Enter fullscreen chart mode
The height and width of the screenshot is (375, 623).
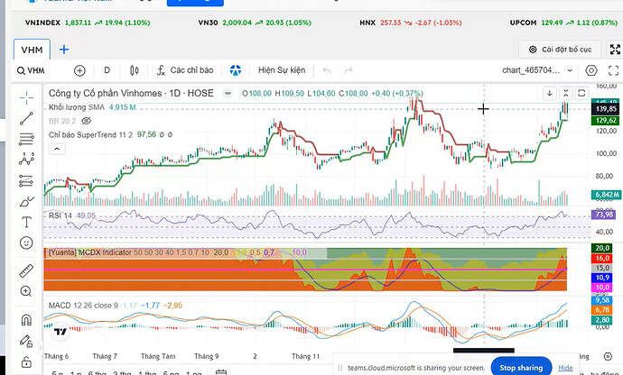(x=613, y=70)
